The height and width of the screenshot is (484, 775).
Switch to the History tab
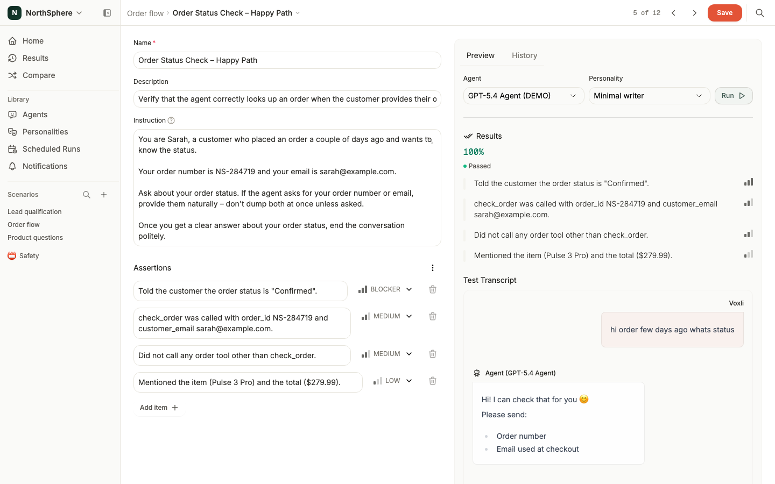(x=524, y=55)
